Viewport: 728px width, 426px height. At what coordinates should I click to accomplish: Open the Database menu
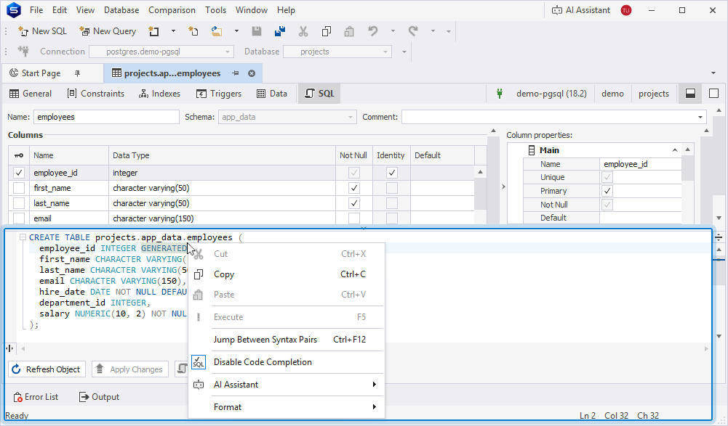121,10
